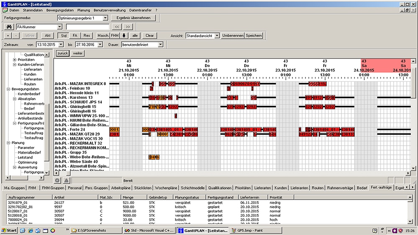Expand hidden tray icons with the chevron
Viewport: 418px width, 235px height.
point(389,230)
